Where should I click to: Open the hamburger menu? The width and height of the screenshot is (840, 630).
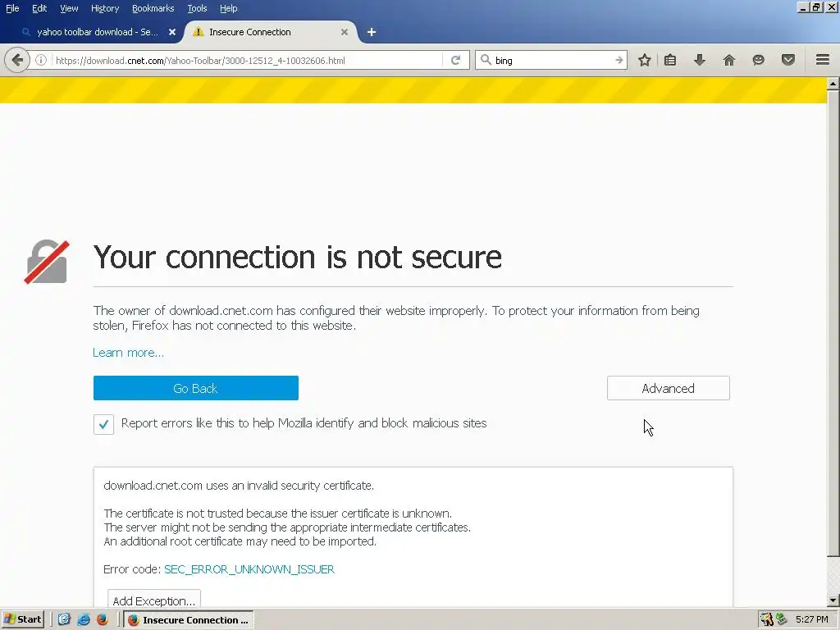coord(823,60)
